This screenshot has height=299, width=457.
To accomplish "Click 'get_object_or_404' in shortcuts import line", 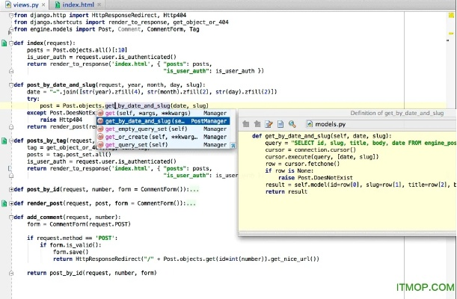I will click(200, 22).
